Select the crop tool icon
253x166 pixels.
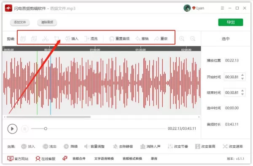click(x=57, y=39)
